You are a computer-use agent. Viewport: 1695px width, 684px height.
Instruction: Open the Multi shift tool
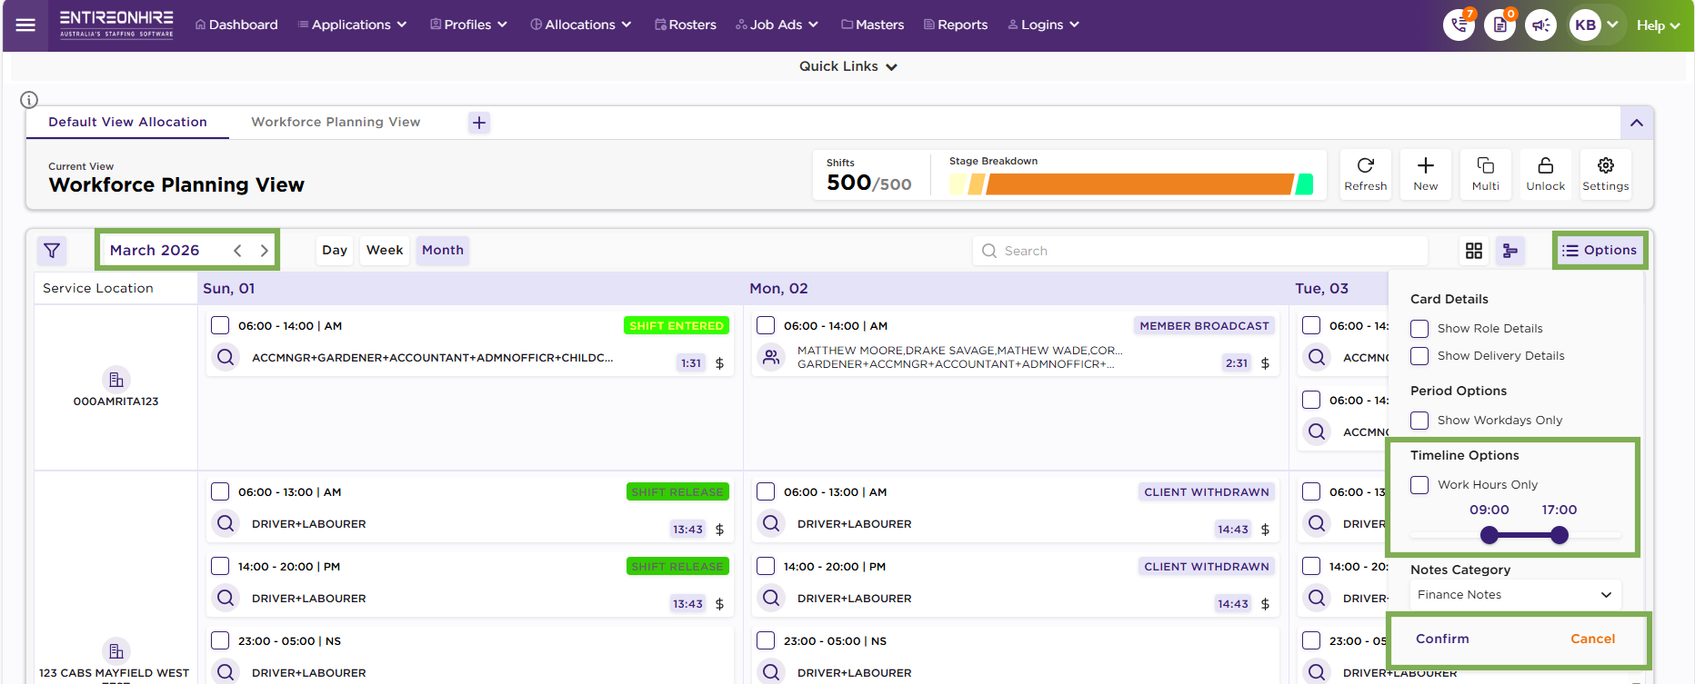(x=1485, y=173)
